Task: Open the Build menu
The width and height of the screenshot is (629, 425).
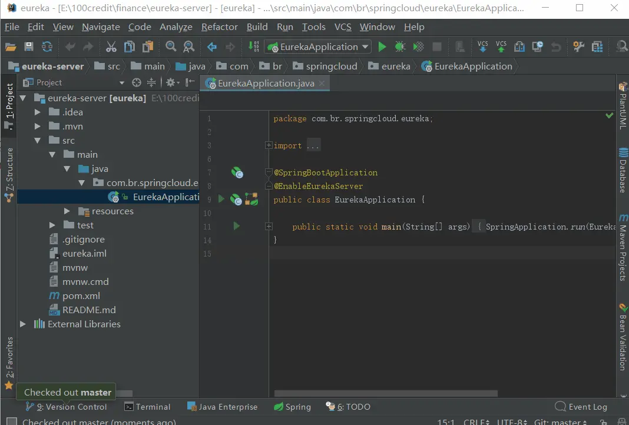Action: point(257,27)
